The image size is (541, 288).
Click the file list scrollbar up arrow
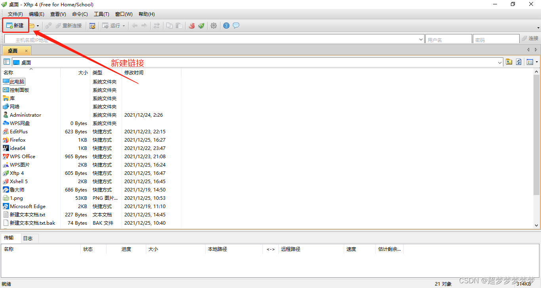pyautogui.click(x=537, y=72)
